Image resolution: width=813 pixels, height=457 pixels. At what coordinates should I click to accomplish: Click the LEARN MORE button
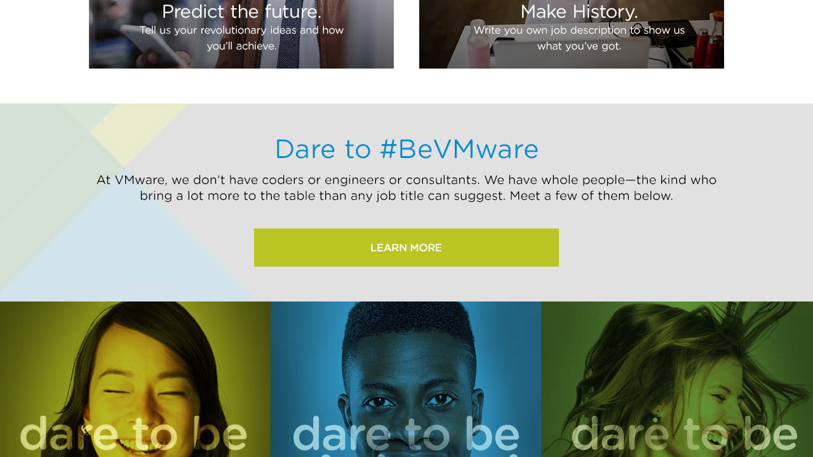pyautogui.click(x=406, y=248)
